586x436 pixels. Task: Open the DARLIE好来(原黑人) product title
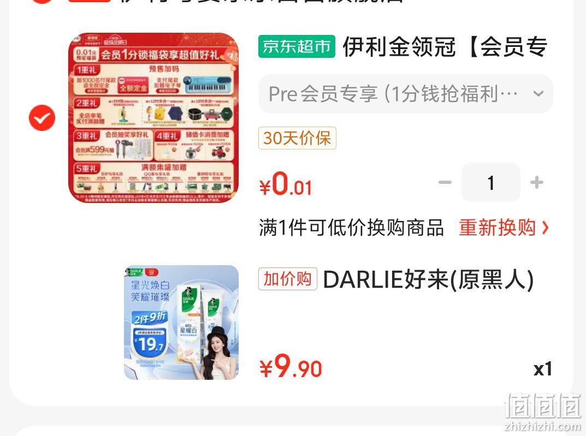[x=428, y=279]
